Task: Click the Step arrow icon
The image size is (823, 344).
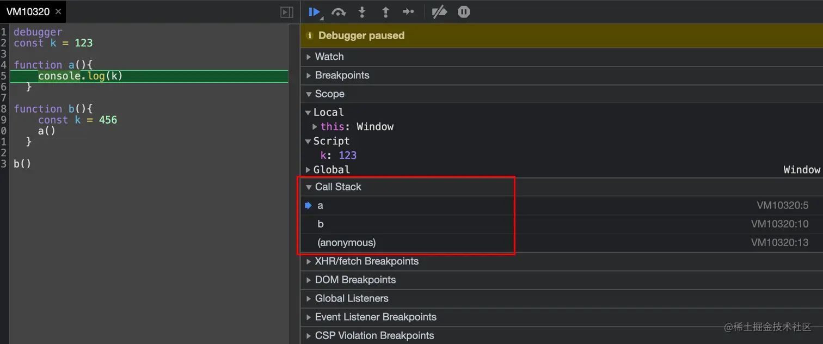Action: coord(408,12)
